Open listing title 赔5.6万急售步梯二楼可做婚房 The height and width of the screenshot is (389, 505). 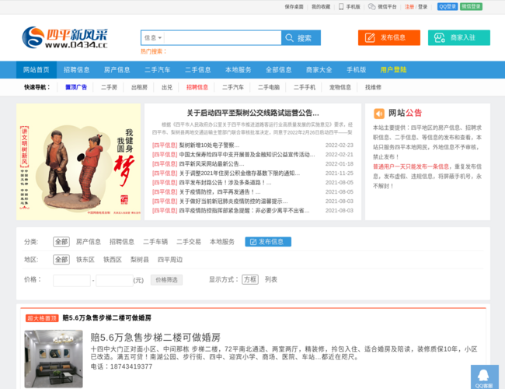(155, 338)
